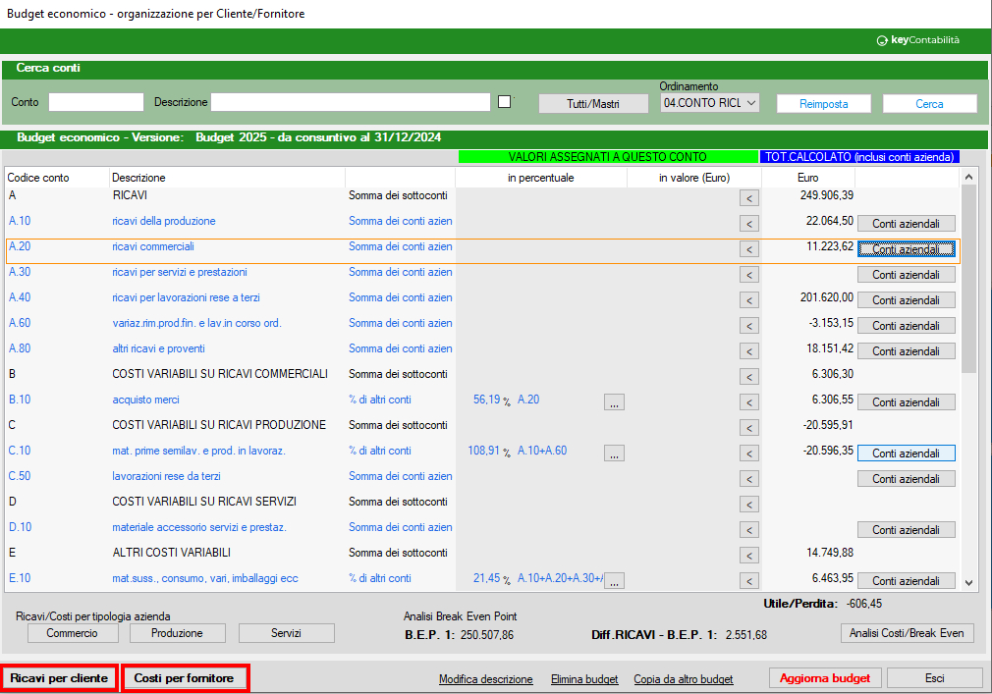Open ellipsis button in row C.10
Image resolution: width=992 pixels, height=694 pixels.
point(614,454)
